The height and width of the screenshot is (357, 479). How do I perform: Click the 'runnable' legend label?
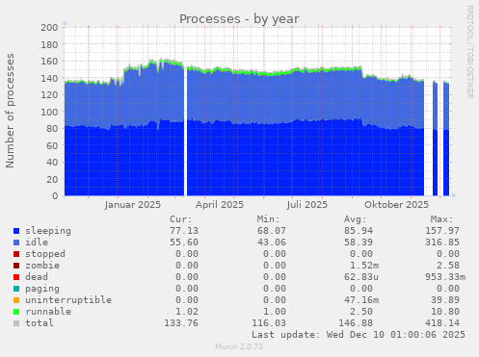click(48, 312)
